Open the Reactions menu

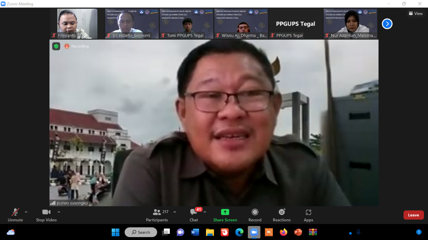[282, 215]
